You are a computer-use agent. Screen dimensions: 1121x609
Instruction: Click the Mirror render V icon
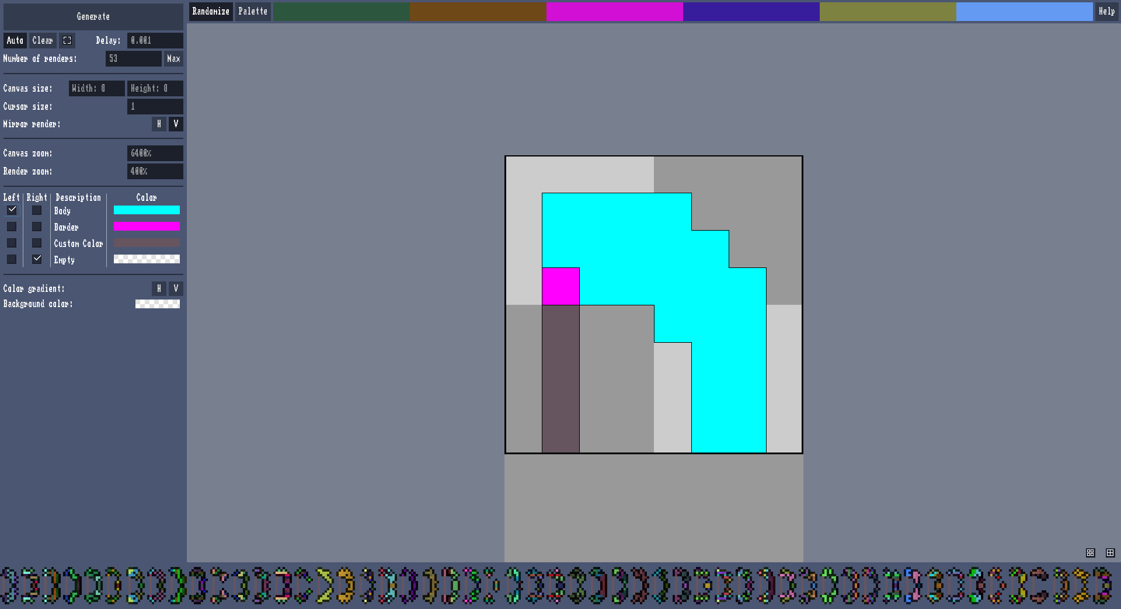[x=176, y=124]
